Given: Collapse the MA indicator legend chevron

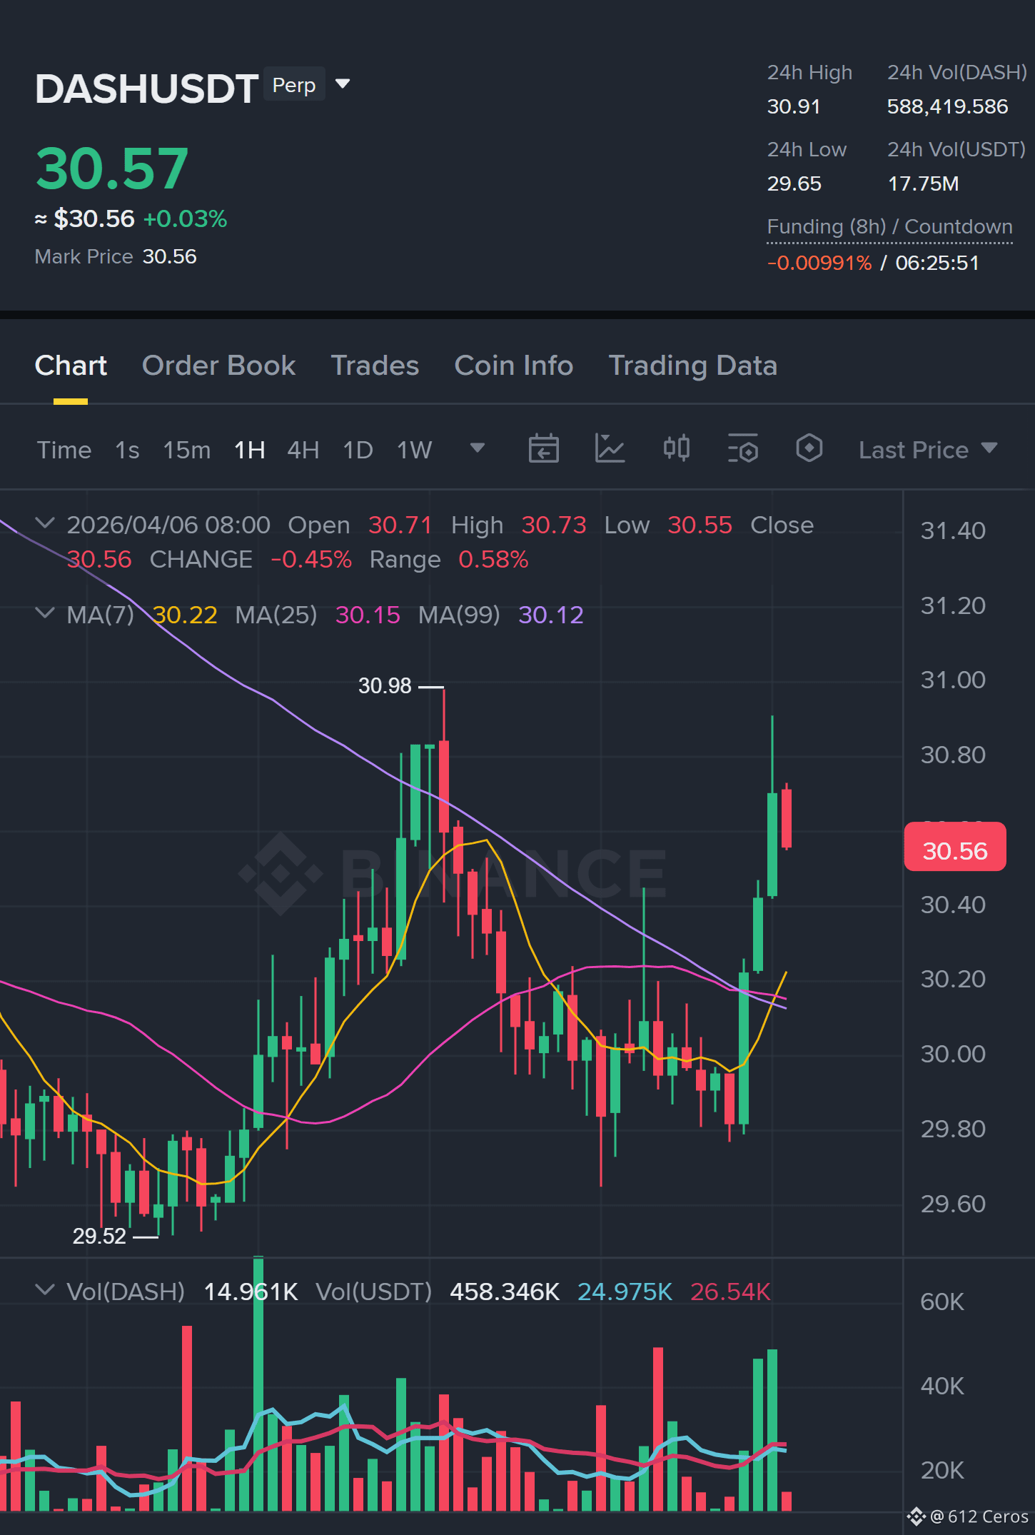Looking at the screenshot, I should coord(45,613).
